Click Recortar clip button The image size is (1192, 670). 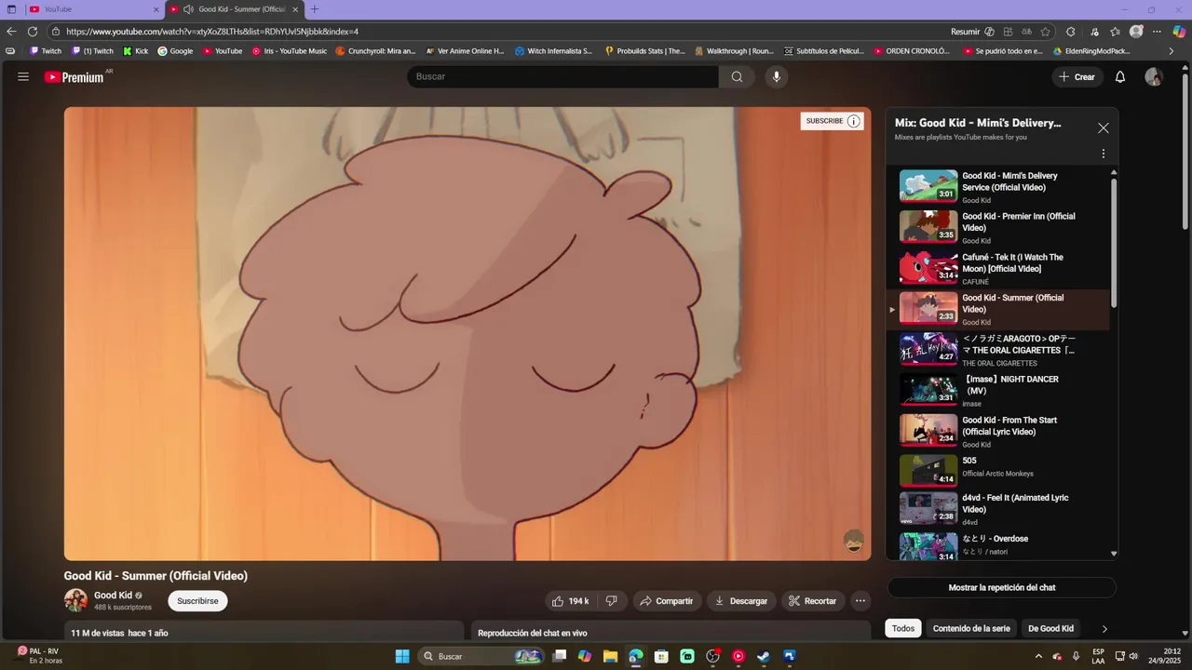[x=813, y=601]
